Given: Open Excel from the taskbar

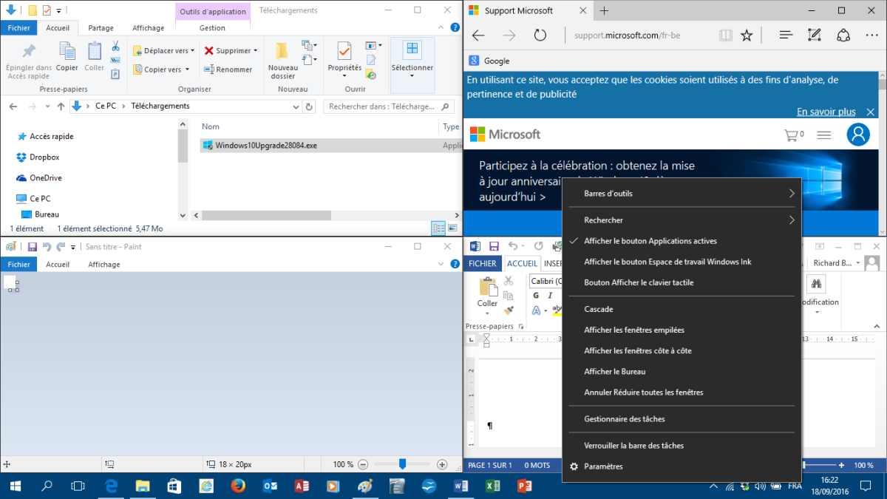Looking at the screenshot, I should tap(492, 486).
